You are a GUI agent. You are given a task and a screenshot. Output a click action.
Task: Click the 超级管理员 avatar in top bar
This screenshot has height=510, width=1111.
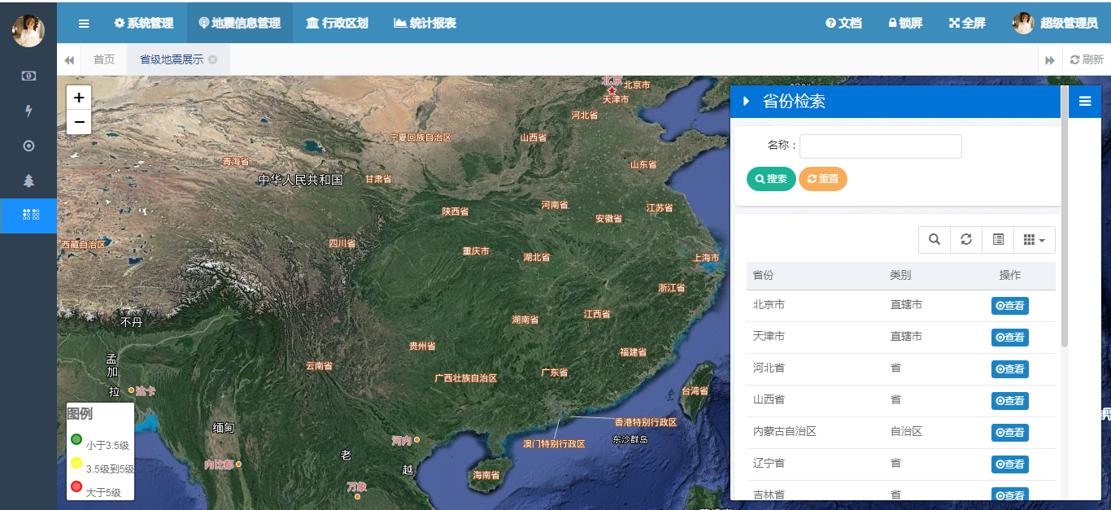tap(1023, 23)
